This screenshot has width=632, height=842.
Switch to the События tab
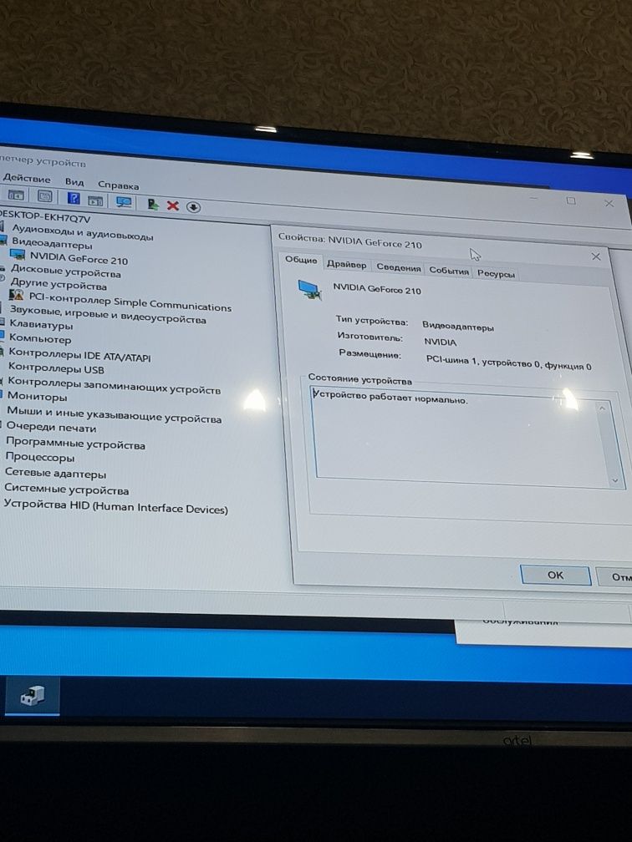point(449,271)
